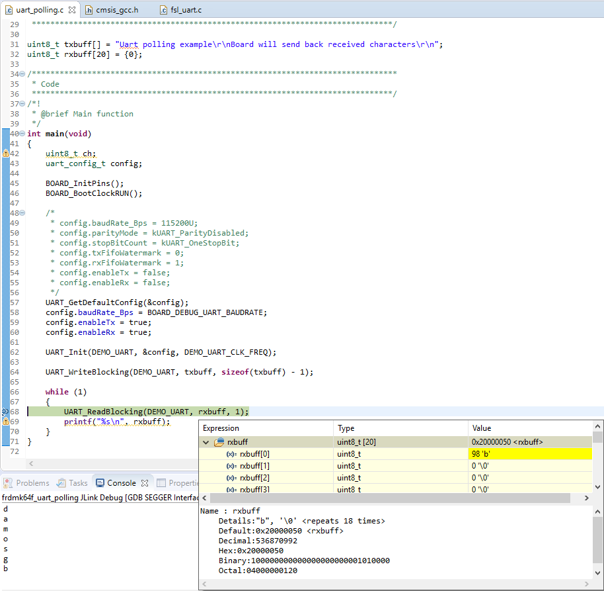Image resolution: width=604 pixels, height=591 pixels.
Task: Collapse the comment block at line 34
Action: pos(22,73)
